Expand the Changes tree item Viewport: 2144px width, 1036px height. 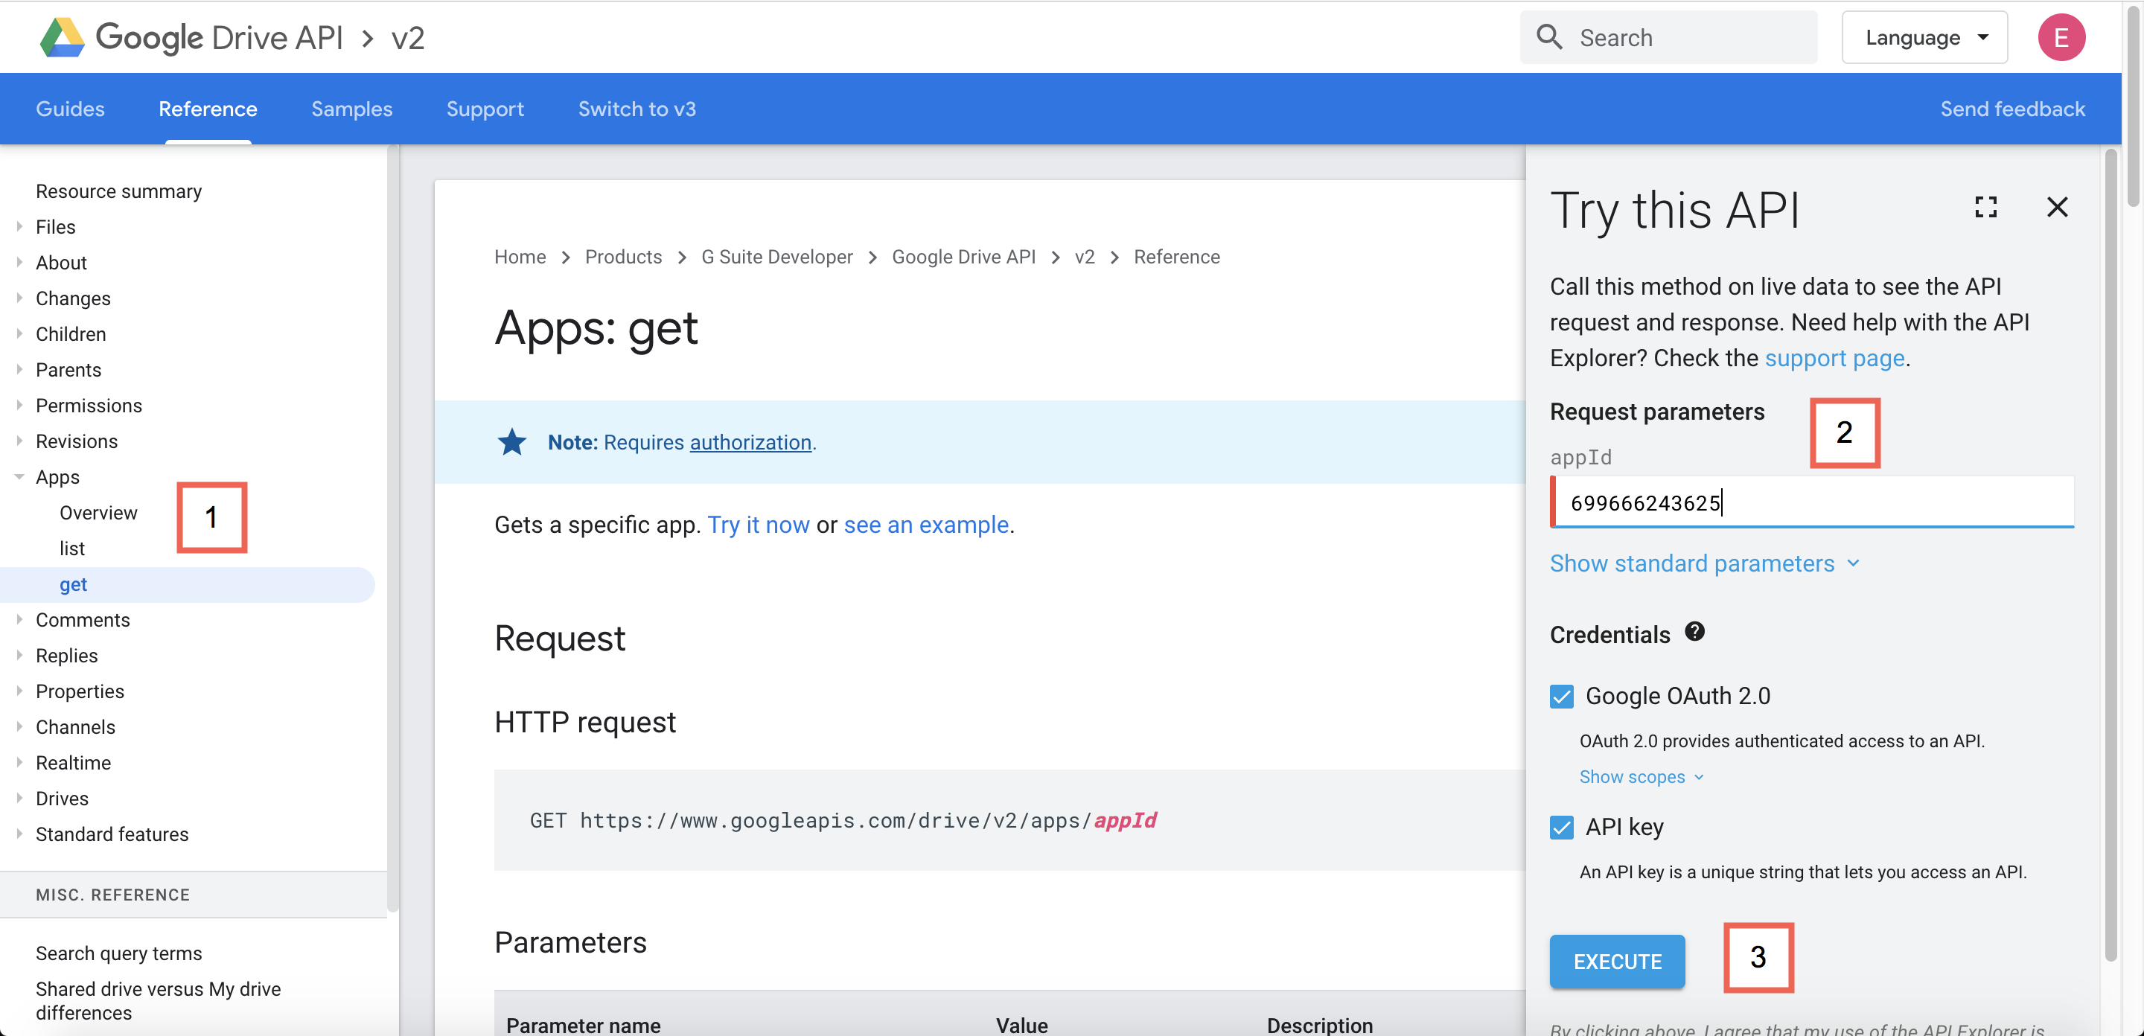tap(19, 298)
